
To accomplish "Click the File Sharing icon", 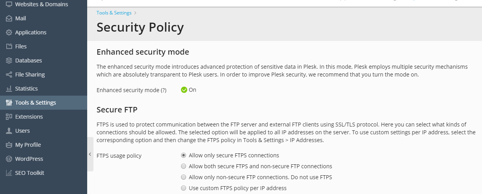I will [x=9, y=75].
